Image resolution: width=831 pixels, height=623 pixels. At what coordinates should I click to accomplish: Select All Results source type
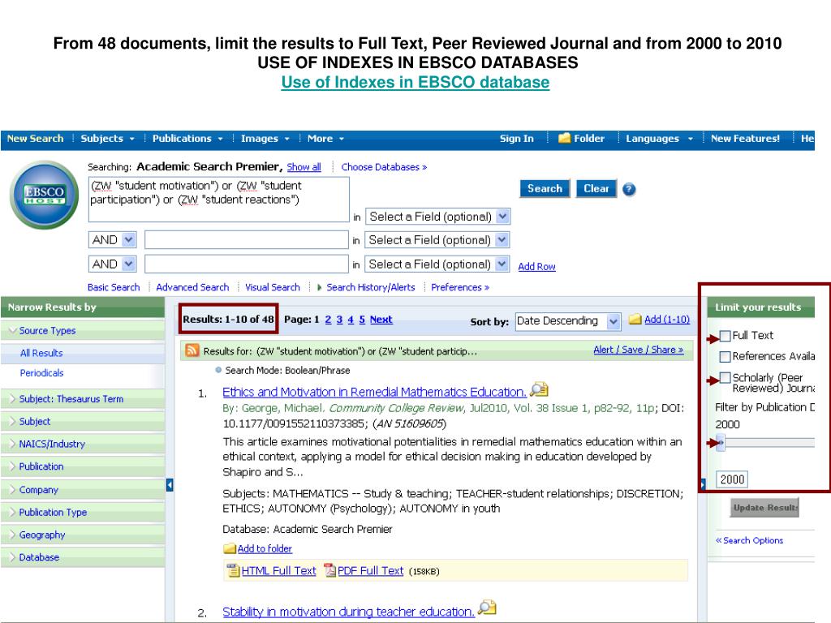[x=41, y=353]
